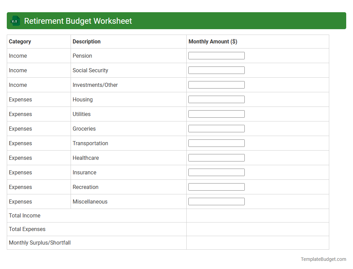Viewport: 353px width, 269px height.
Task: Select the Description column header
Action: [86, 41]
